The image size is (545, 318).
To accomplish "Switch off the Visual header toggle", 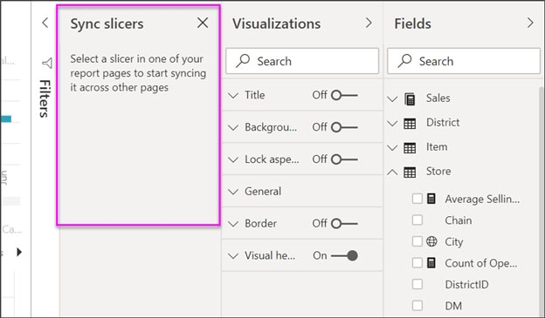I will click(x=344, y=255).
